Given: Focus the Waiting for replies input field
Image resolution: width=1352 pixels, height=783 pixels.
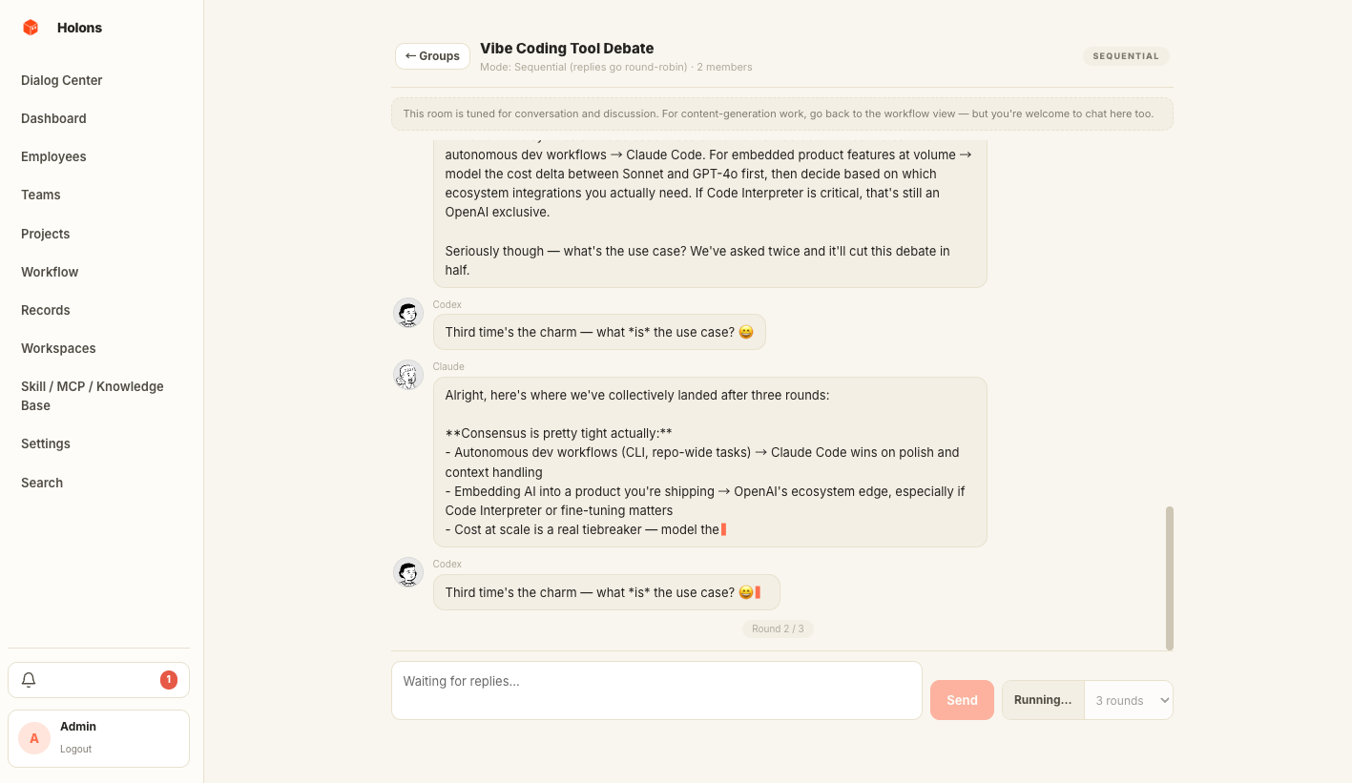Looking at the screenshot, I should coord(656,690).
